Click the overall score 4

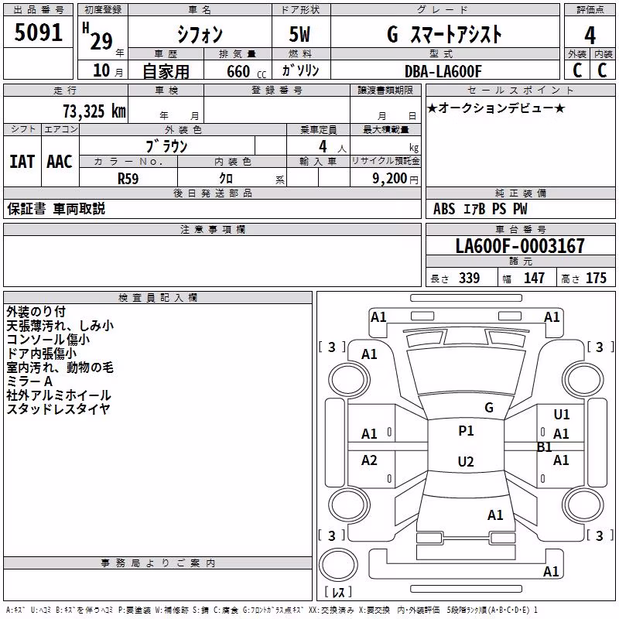[x=590, y=36]
